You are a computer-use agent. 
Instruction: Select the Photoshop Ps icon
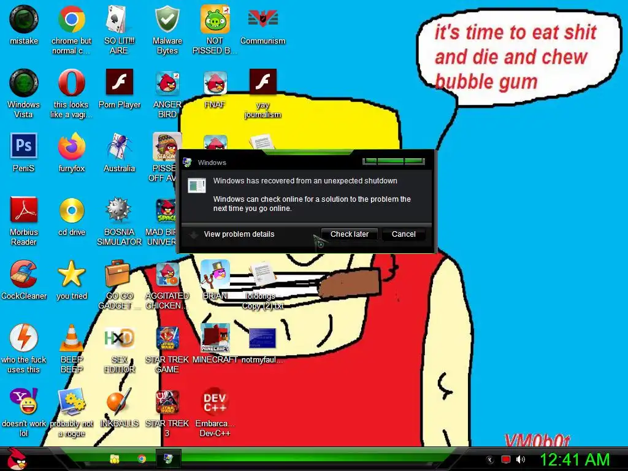pos(24,152)
